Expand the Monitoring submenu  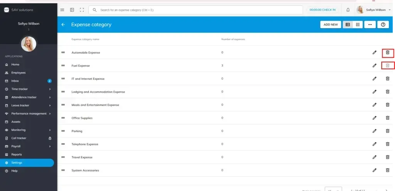[50, 130]
